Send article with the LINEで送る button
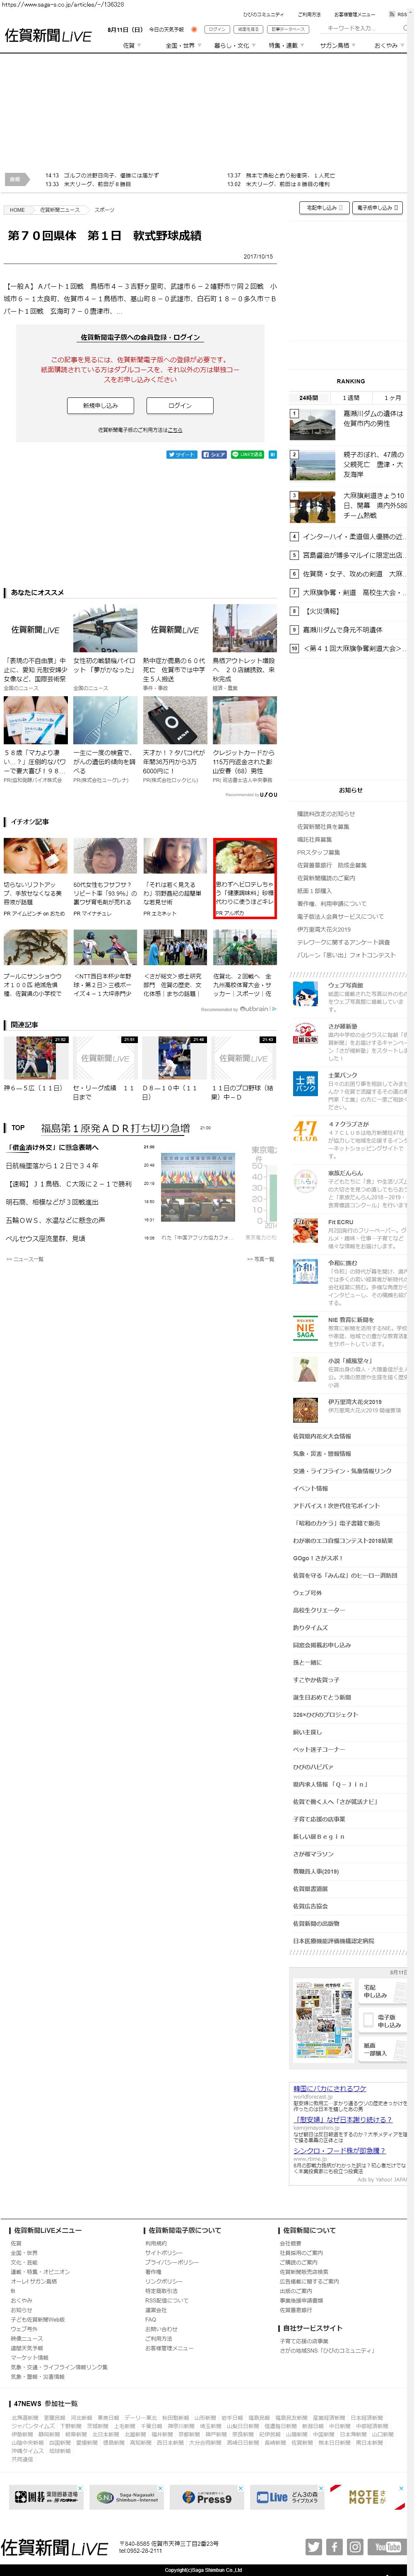 (x=249, y=454)
